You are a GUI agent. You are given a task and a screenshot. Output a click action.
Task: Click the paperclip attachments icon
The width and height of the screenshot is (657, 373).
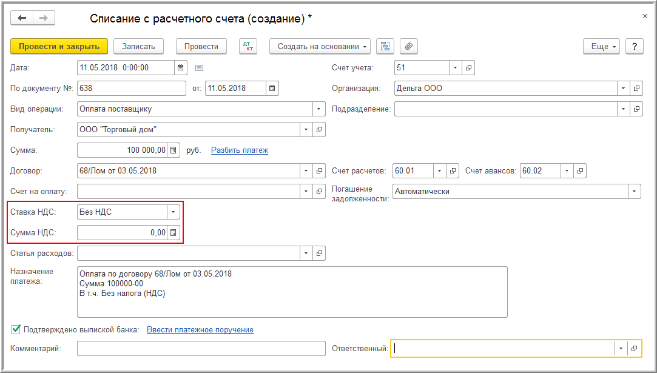pos(409,46)
